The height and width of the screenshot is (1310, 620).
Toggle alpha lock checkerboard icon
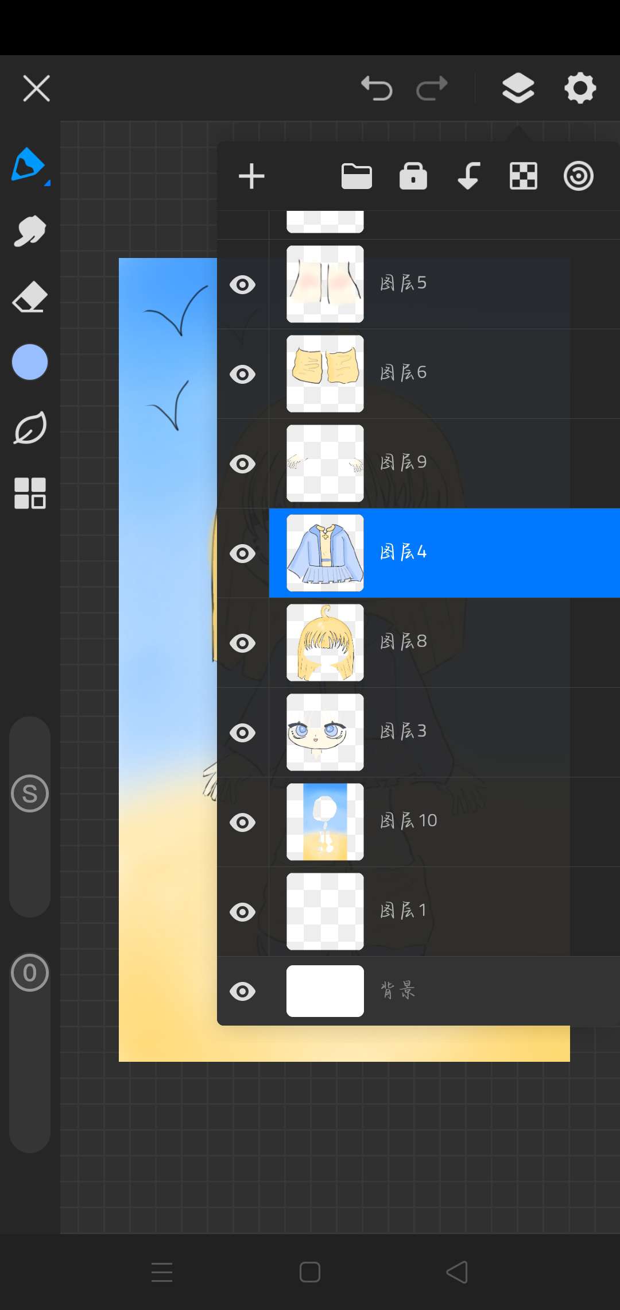pos(524,176)
